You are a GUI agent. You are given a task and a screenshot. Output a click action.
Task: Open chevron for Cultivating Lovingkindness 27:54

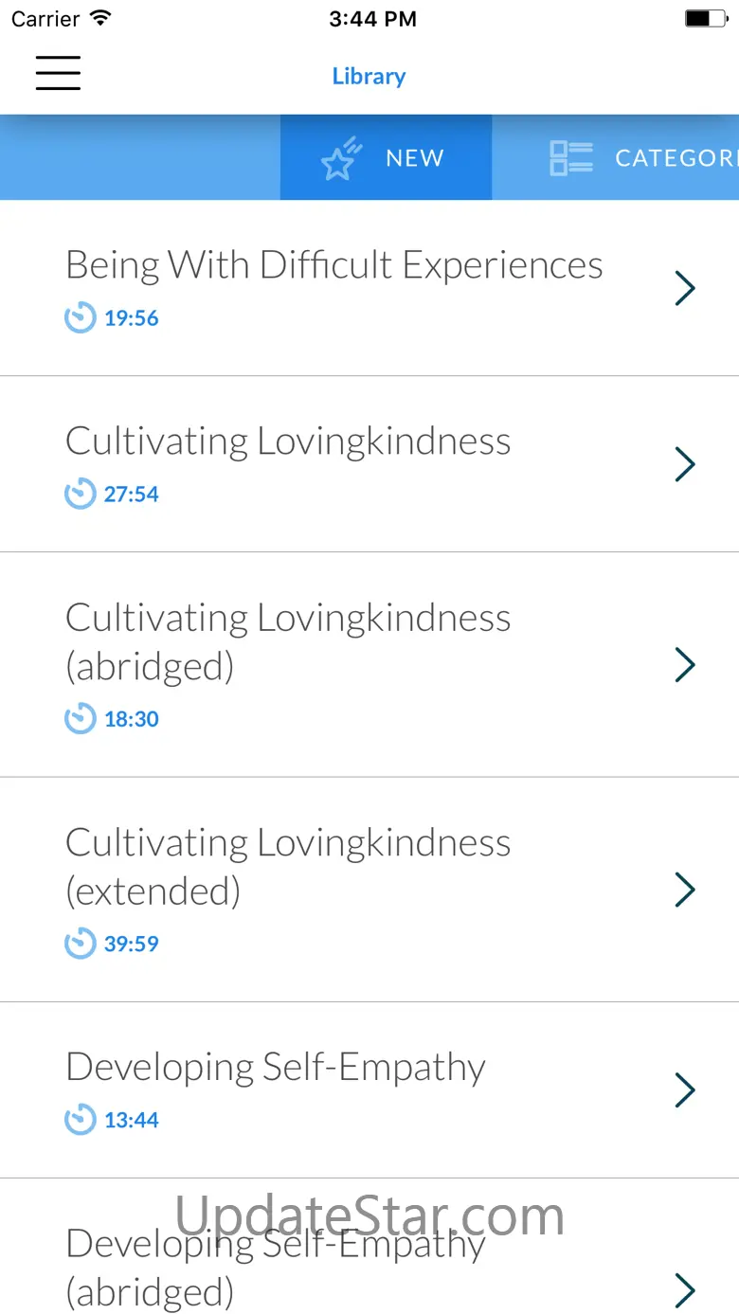[685, 464]
